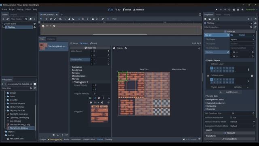Click the Filter Properties search field
259x146 pixels.
229,27
